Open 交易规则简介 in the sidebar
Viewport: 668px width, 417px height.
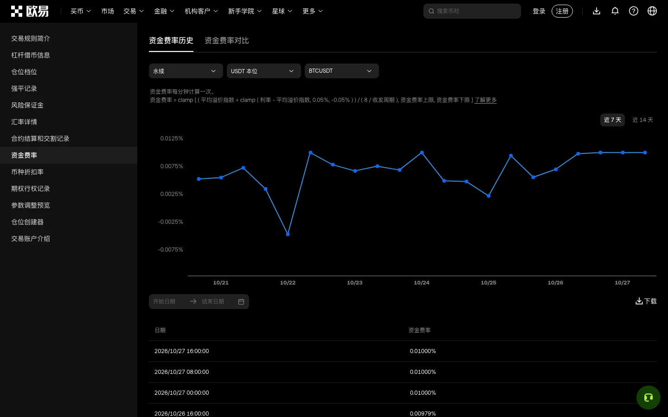tap(69, 38)
